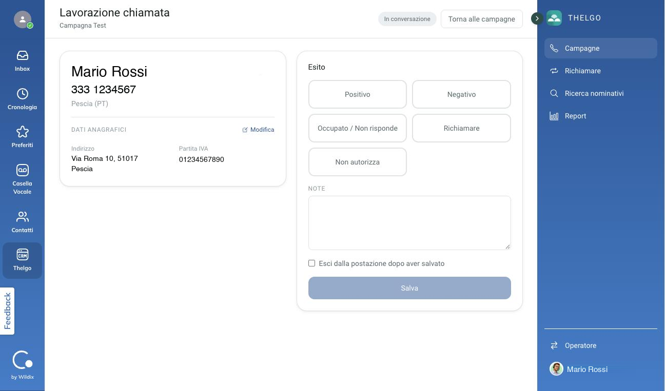Open Casella Vocale voicemail icon
The width and height of the screenshot is (665, 391).
tap(22, 170)
